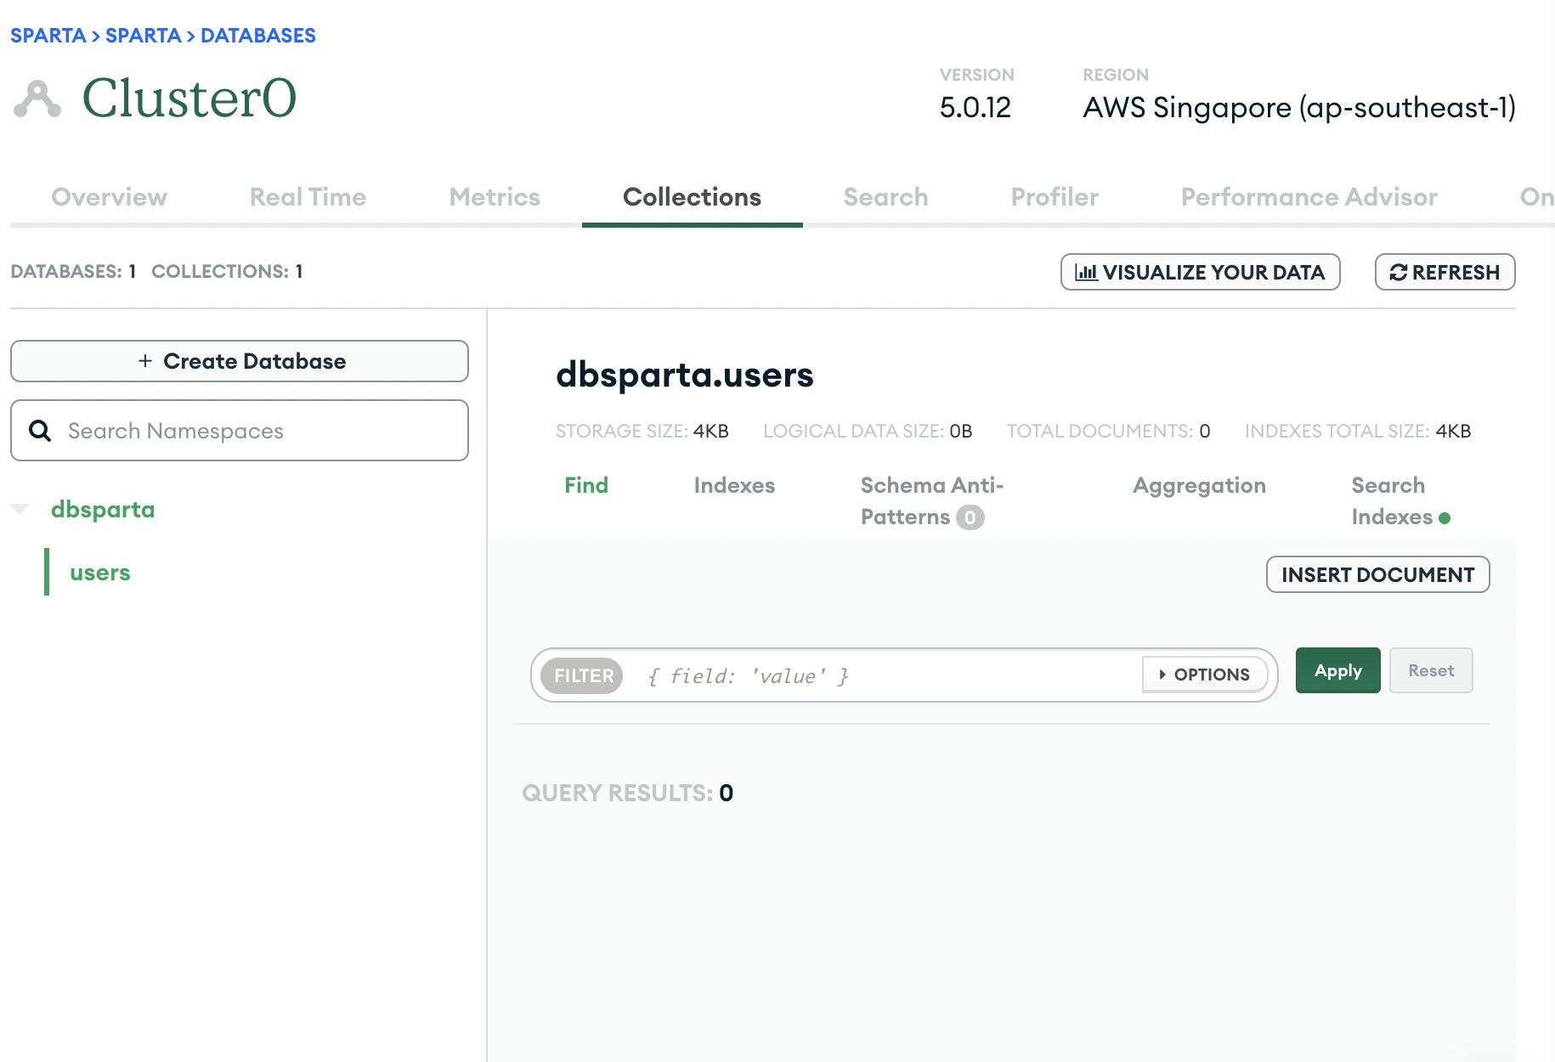Image resolution: width=1555 pixels, height=1062 pixels.
Task: Expand the query OPTIONS panel
Action: (1204, 675)
